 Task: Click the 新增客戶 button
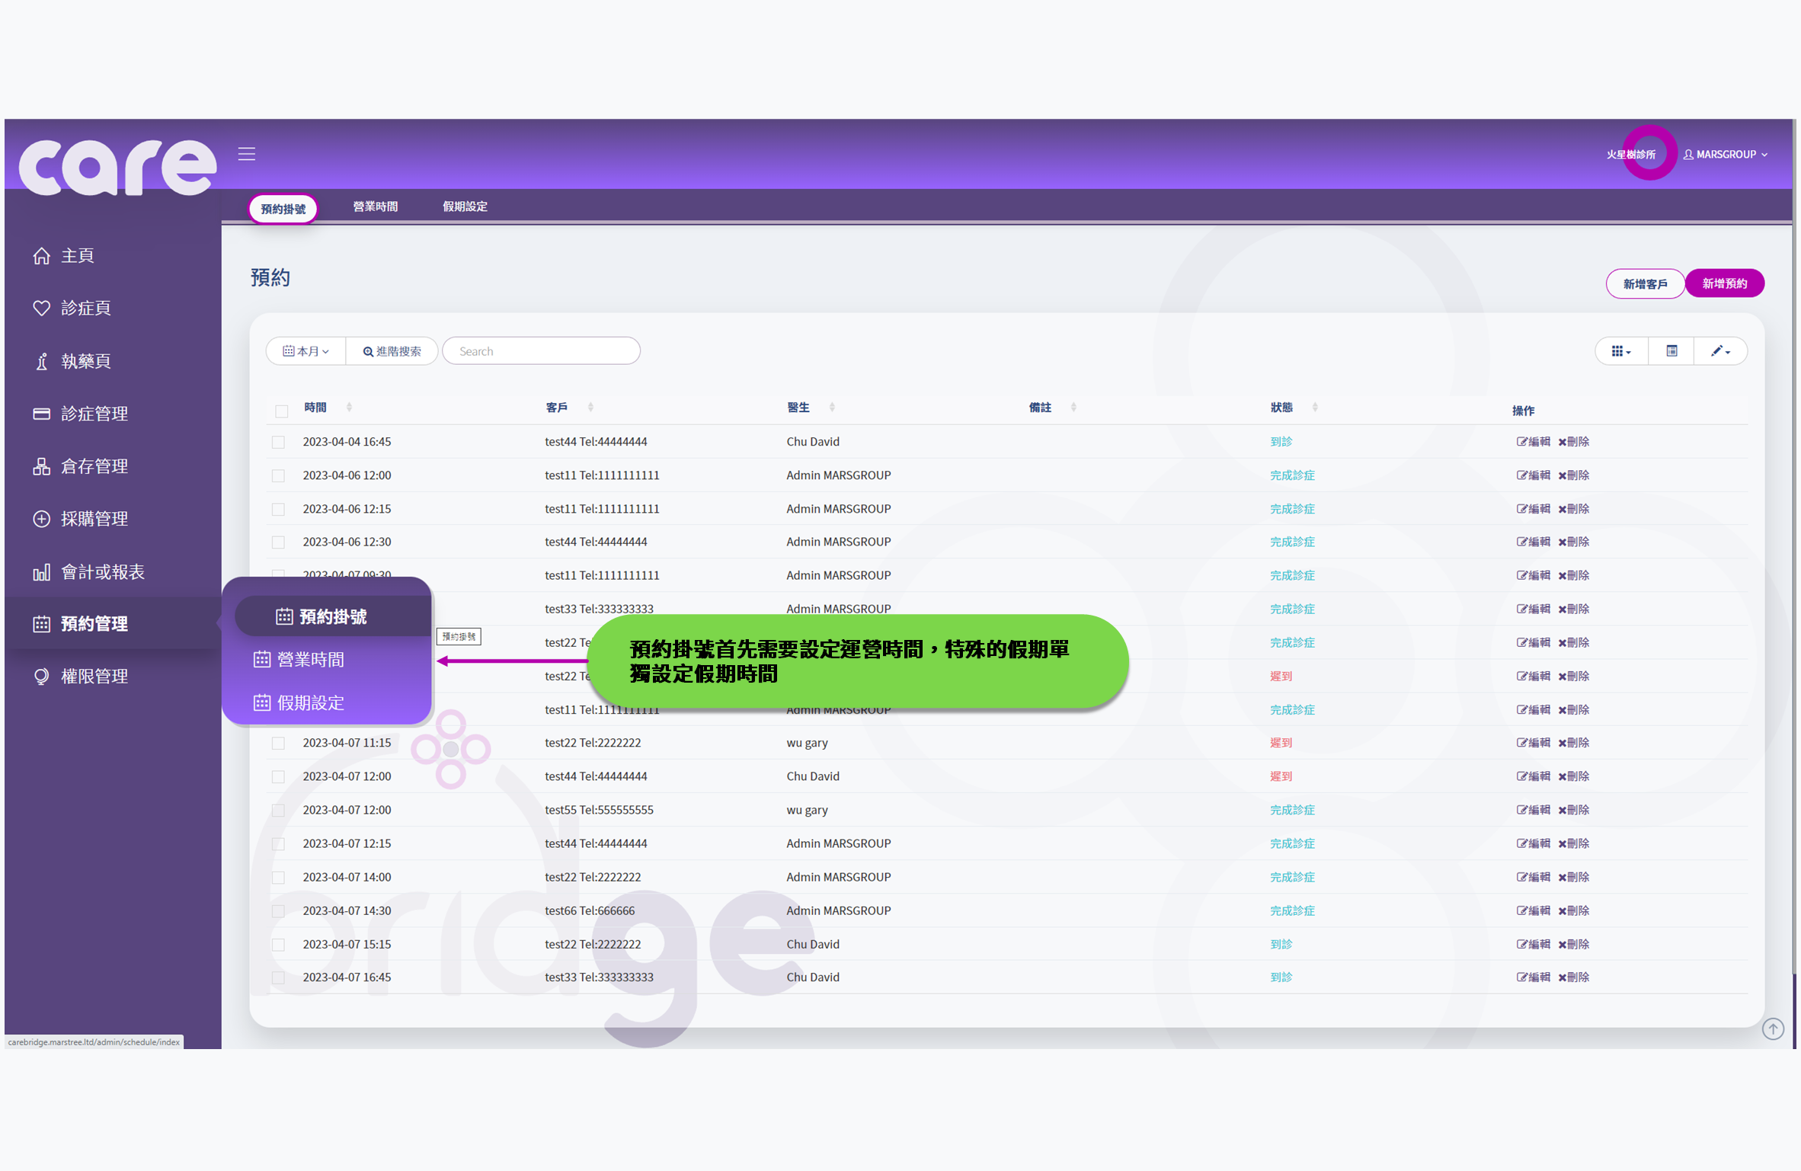coord(1646,283)
